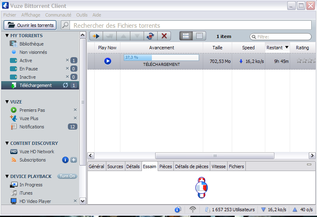317x217 pixels.
Task: Close the Inactive sidebar entry with its X
Action: point(67,77)
